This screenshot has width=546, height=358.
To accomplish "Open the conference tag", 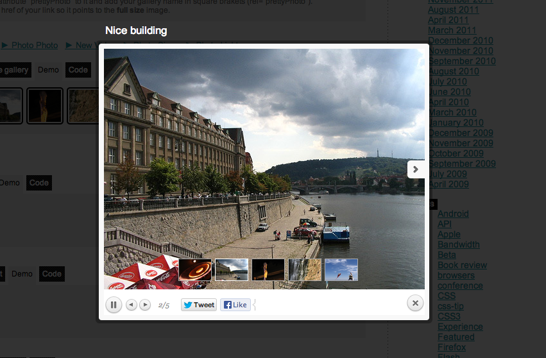I will click(460, 286).
